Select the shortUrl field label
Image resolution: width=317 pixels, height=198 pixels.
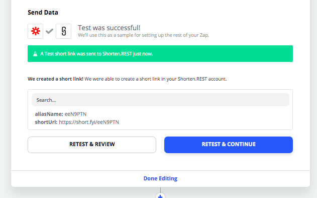pos(46,122)
